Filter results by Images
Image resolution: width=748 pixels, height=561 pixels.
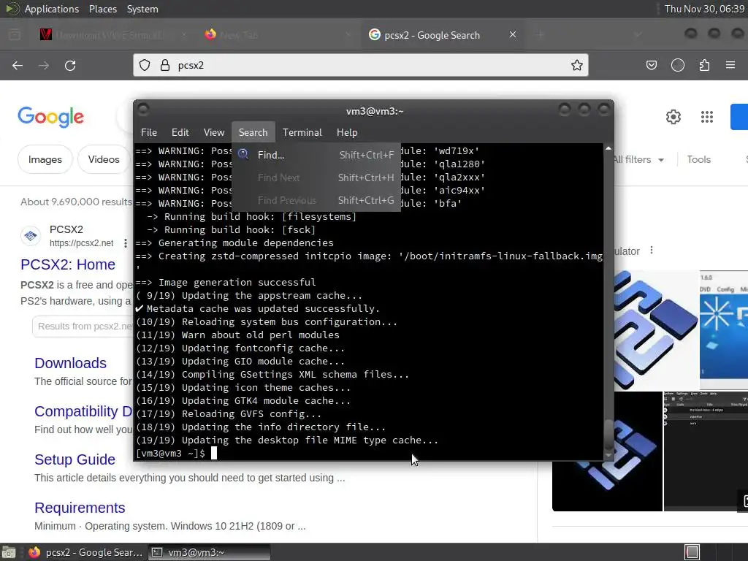pyautogui.click(x=45, y=159)
